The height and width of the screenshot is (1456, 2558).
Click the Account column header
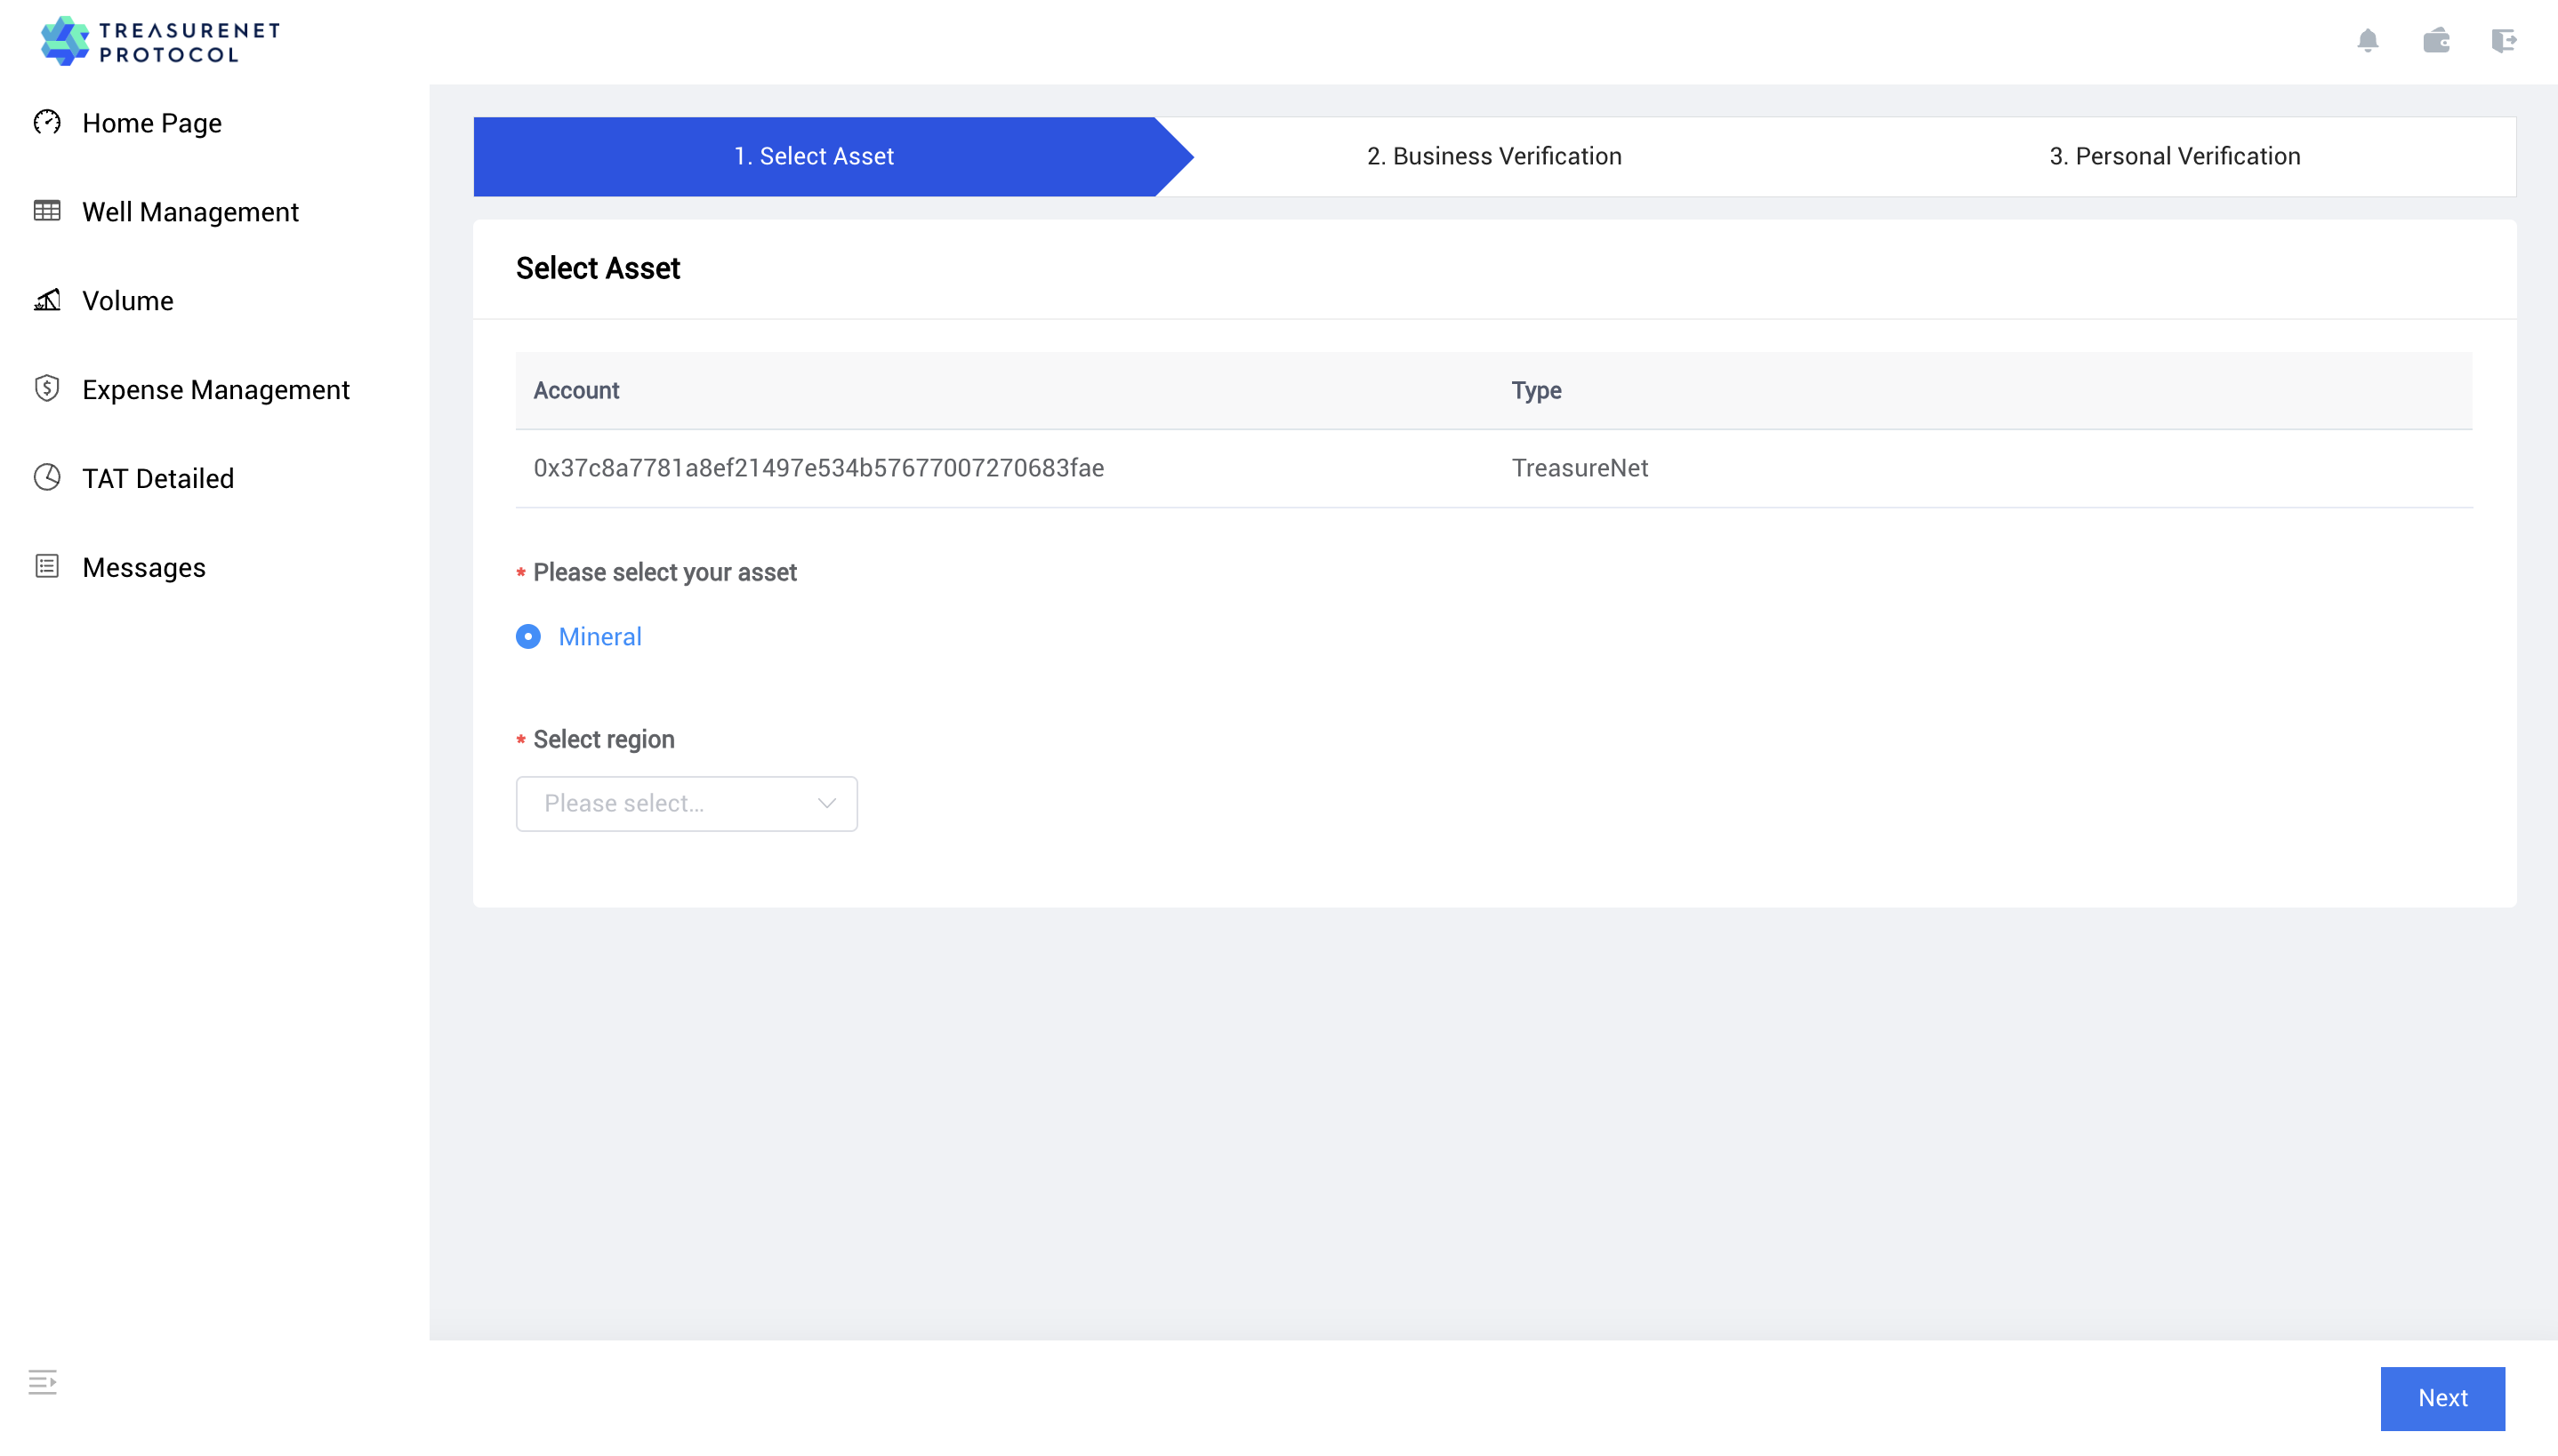pyautogui.click(x=576, y=391)
